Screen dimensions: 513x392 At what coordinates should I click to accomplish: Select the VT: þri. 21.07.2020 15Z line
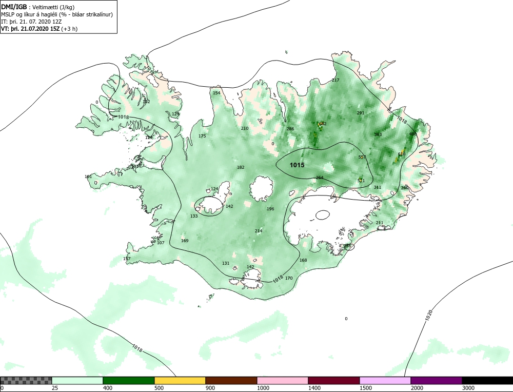[x=40, y=28]
